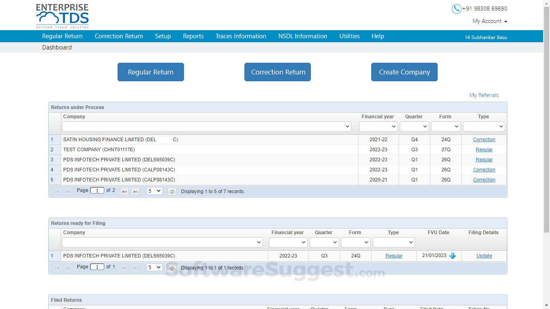
Task: Click previous page icon under Returns under Process
Action: pos(68,191)
